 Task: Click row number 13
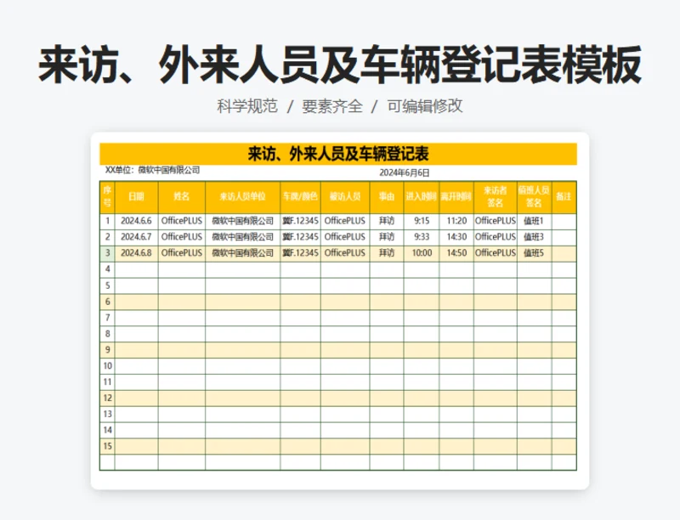108,414
